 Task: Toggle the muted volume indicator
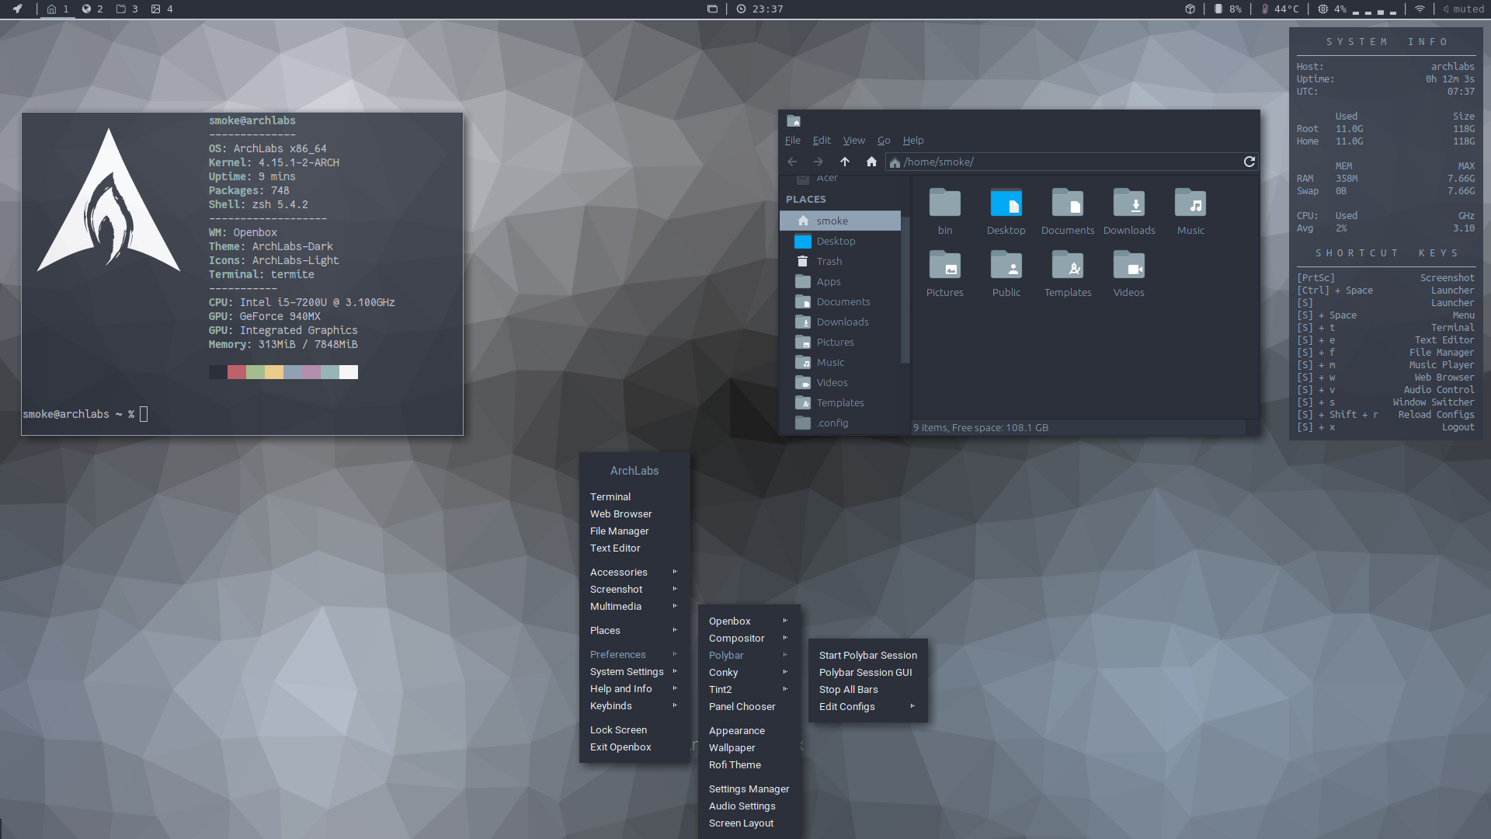click(x=1463, y=9)
